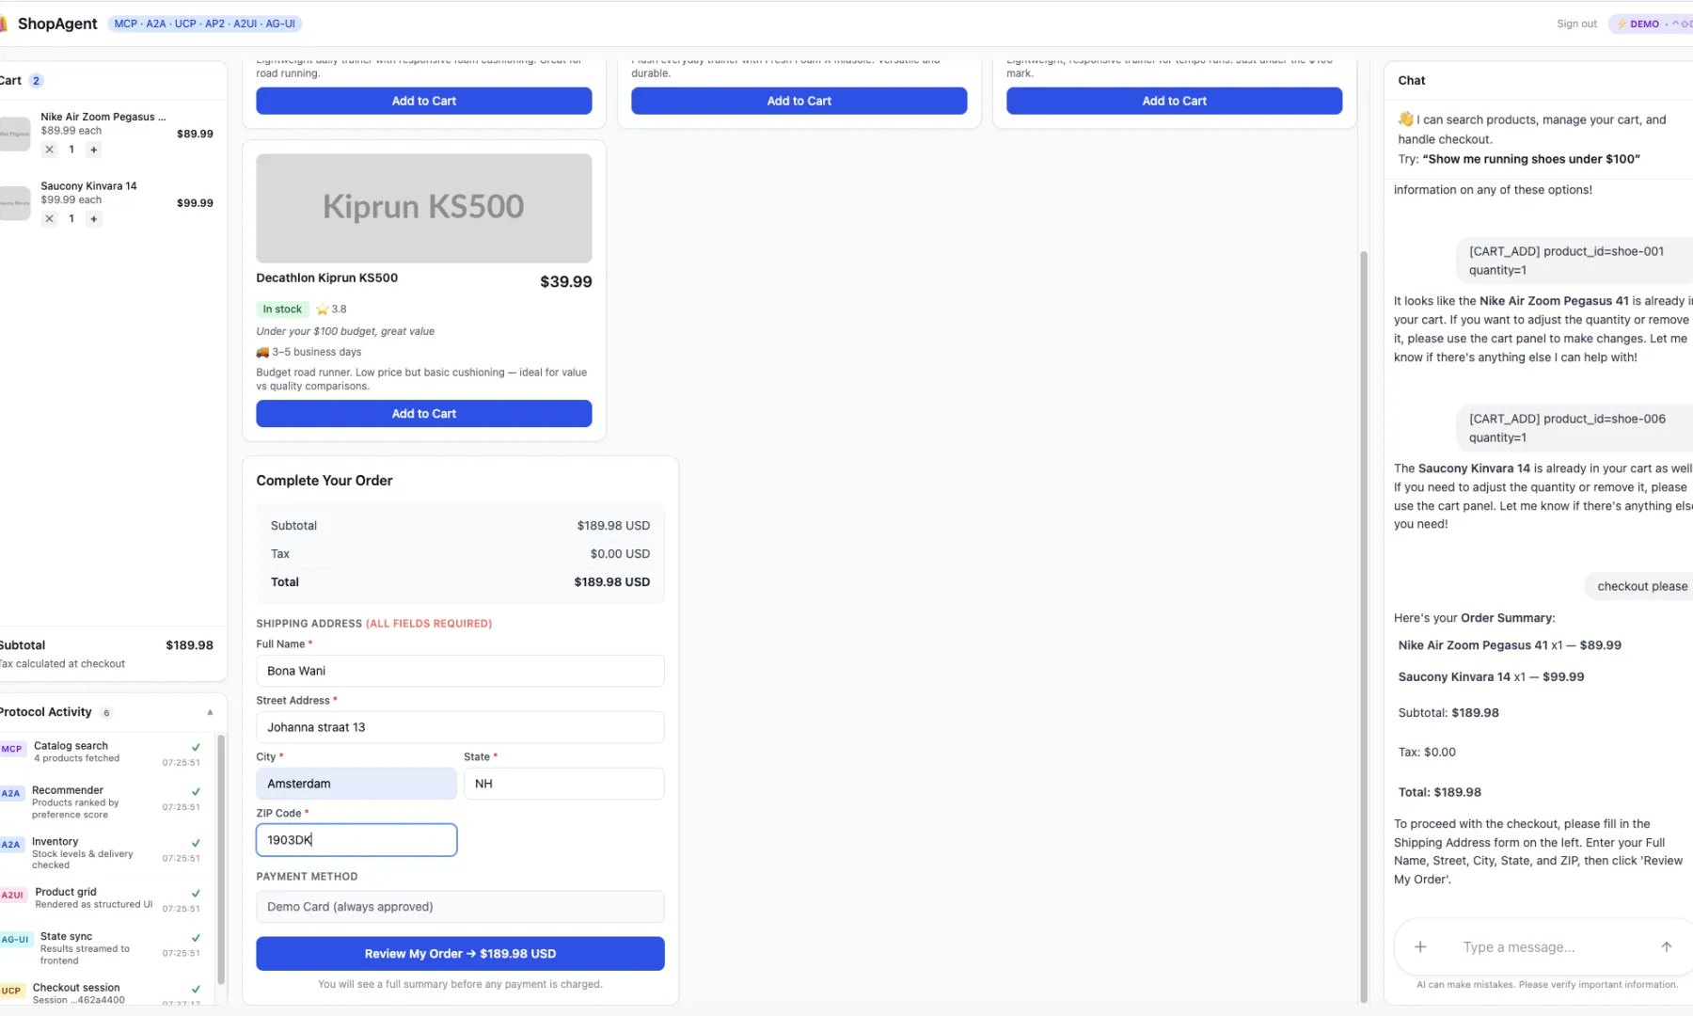Click the Protocol Activity count badge 6
Viewport: 1693px width, 1016px height.
pos(106,713)
